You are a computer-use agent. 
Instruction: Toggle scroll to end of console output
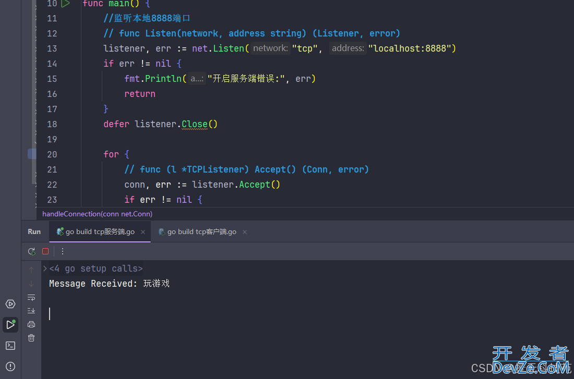[31, 311]
